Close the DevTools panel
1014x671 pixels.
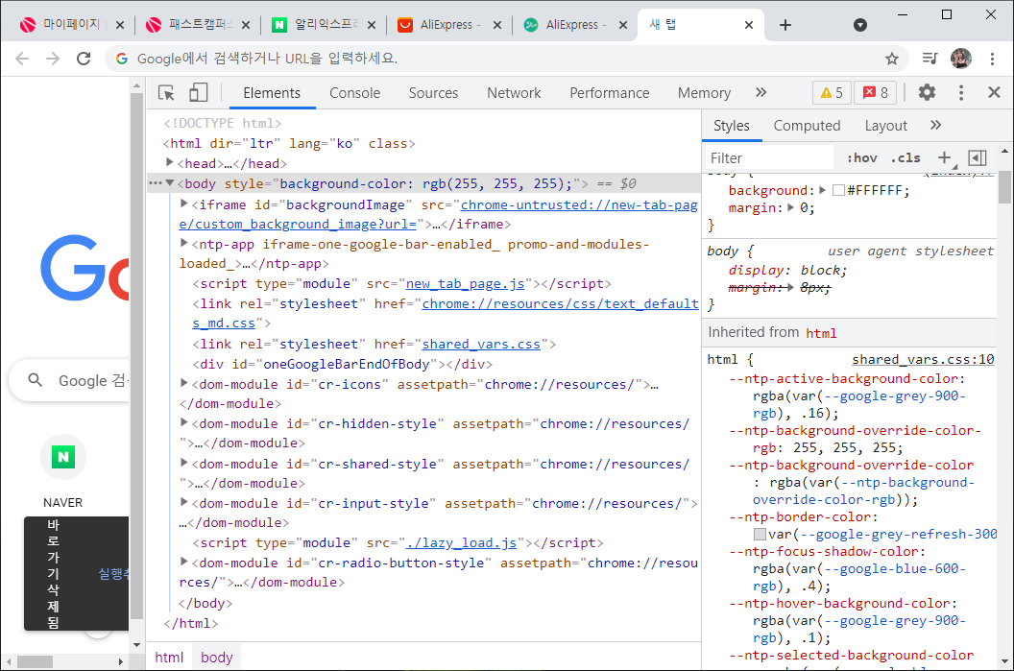coord(995,92)
